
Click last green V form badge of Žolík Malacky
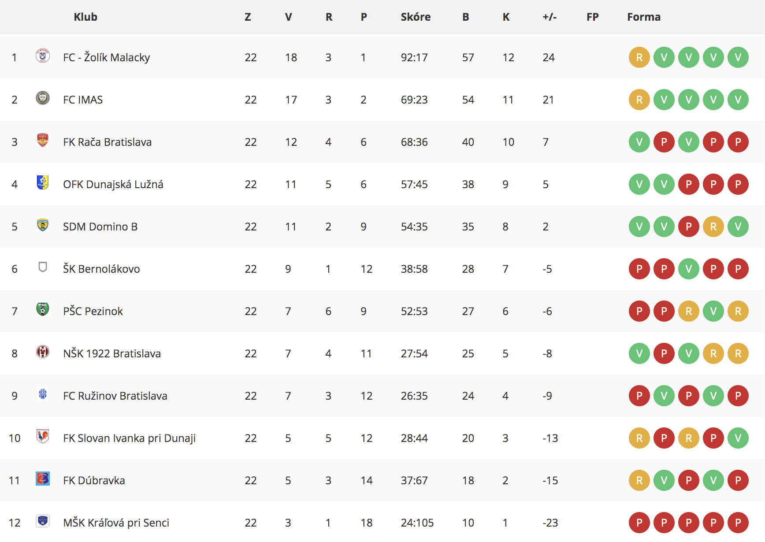tap(738, 57)
